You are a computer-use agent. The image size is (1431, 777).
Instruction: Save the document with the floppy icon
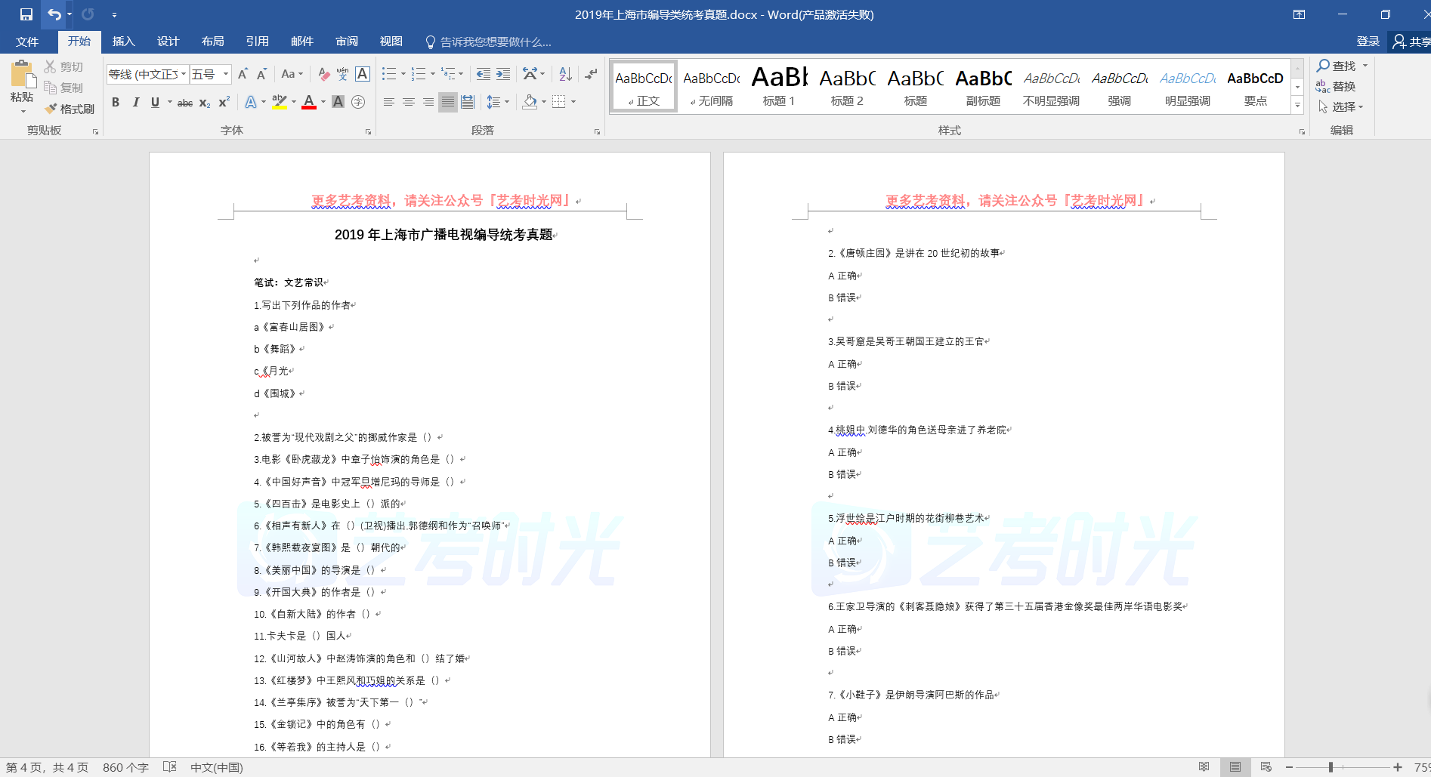(x=26, y=14)
